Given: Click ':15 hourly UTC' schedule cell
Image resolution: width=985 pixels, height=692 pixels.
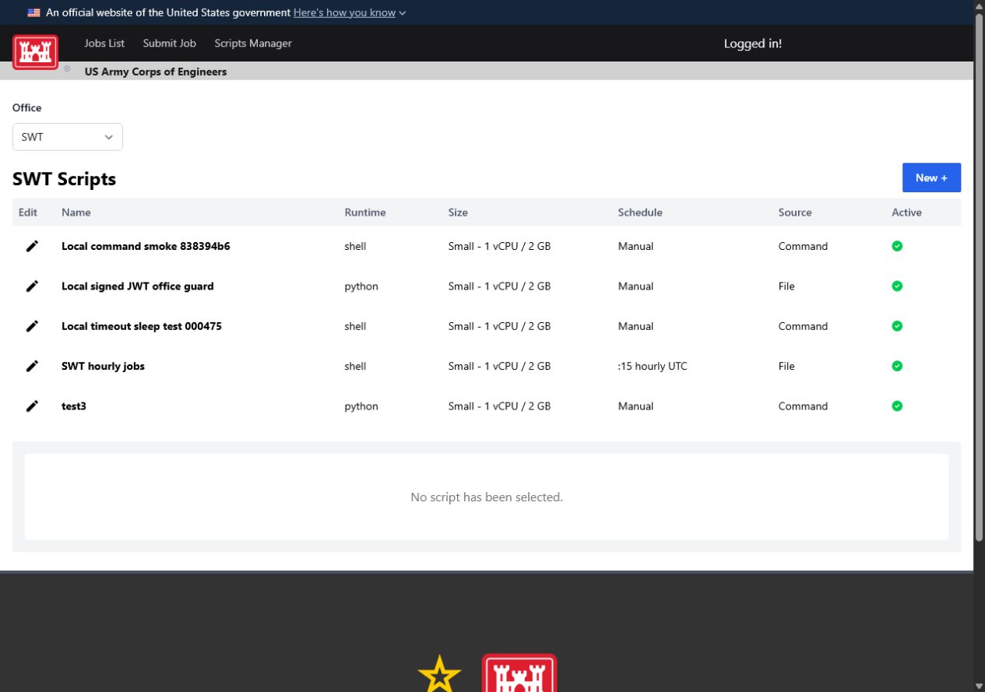Looking at the screenshot, I should point(653,366).
